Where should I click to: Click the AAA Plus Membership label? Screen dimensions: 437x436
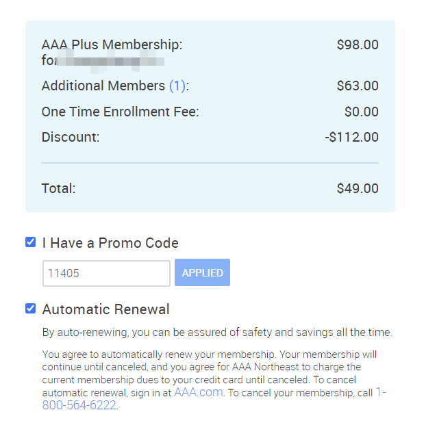pyautogui.click(x=112, y=45)
